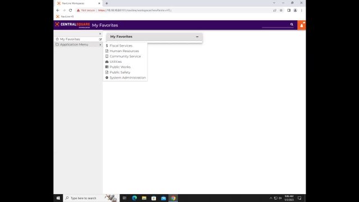Open a new browser tab

tap(107, 3)
